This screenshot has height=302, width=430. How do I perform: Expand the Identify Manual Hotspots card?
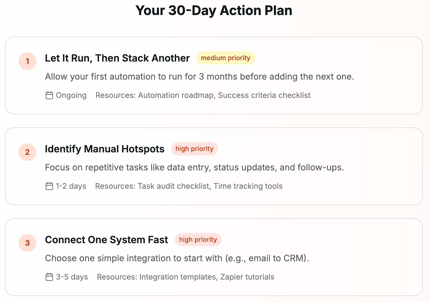[215, 166]
